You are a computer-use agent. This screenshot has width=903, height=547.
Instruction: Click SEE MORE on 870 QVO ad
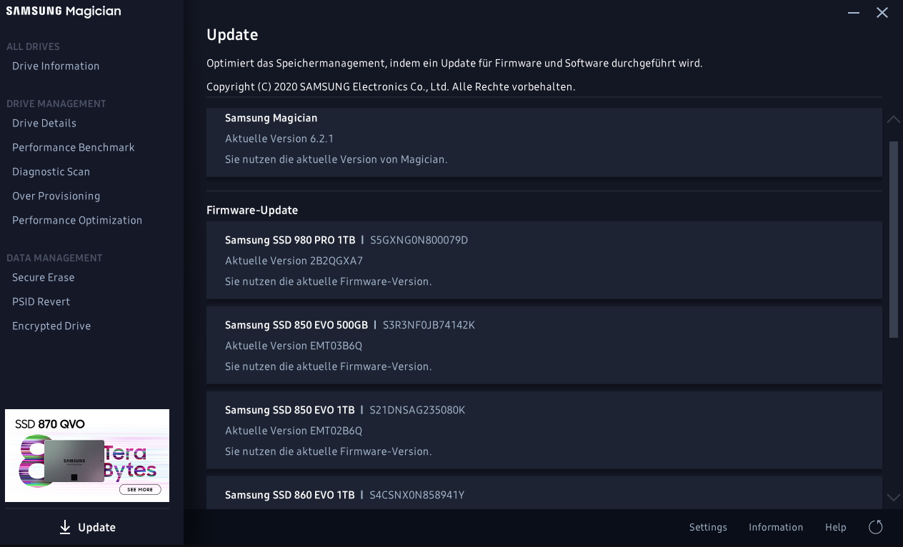click(140, 489)
